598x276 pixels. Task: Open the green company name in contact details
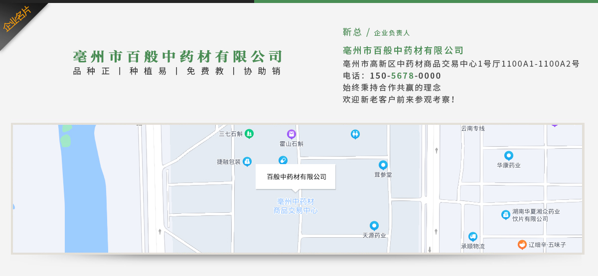click(x=403, y=50)
